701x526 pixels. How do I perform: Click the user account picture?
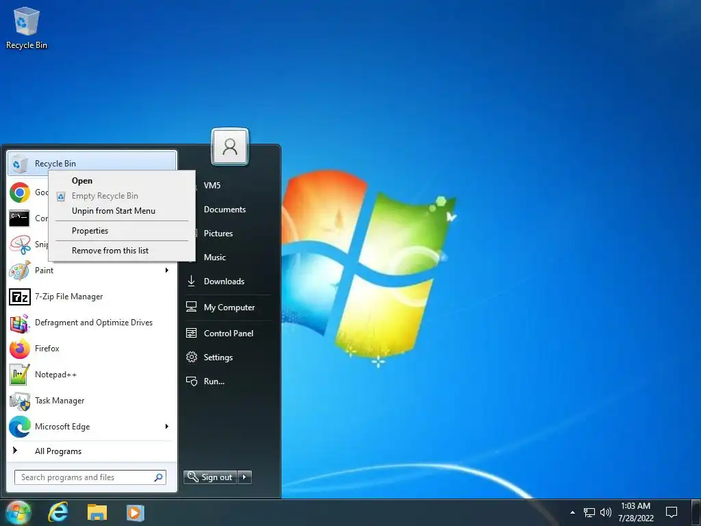pos(230,147)
